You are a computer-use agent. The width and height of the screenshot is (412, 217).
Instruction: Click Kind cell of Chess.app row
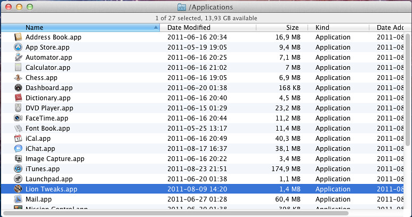click(333, 78)
